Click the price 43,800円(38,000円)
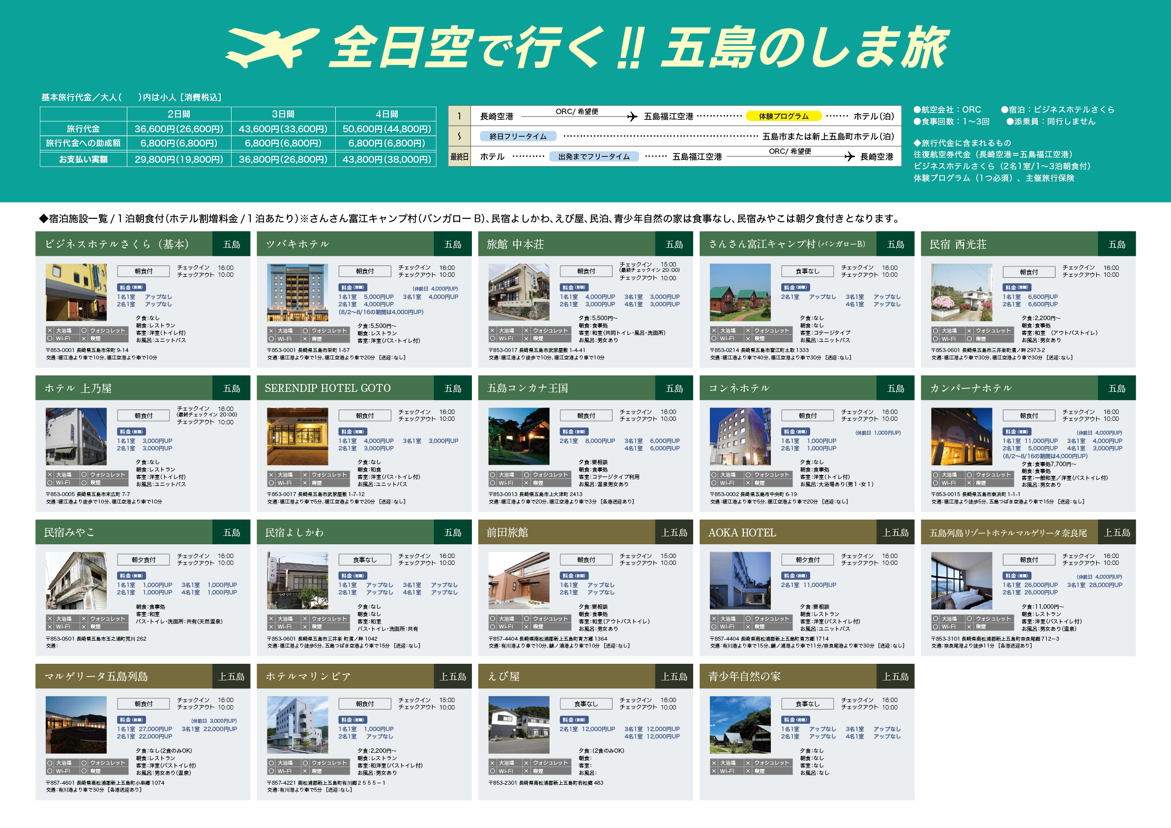 [x=386, y=159]
